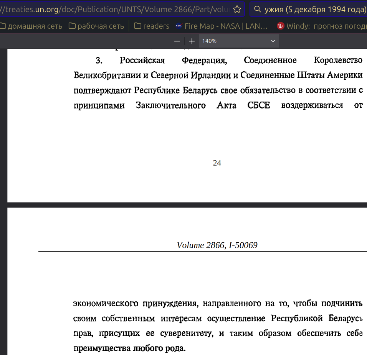Bookmark this page with the star icon
367x355 pixels.
(237, 9)
